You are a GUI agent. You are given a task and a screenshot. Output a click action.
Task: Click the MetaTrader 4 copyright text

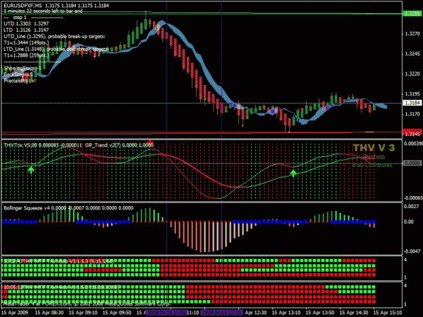point(87,303)
